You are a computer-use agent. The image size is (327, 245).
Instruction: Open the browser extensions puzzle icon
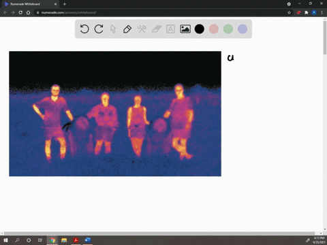[x=306, y=12]
